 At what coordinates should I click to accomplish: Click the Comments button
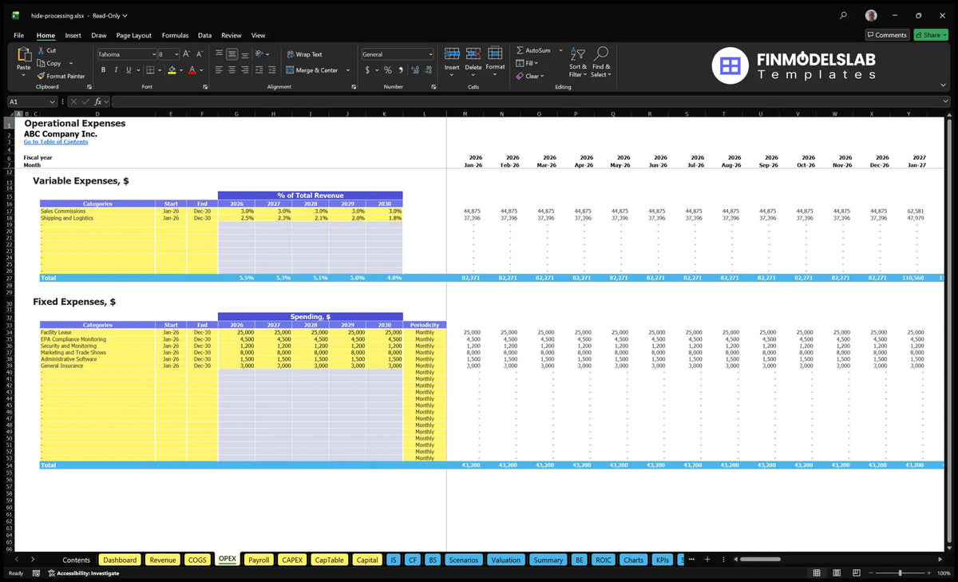point(887,35)
